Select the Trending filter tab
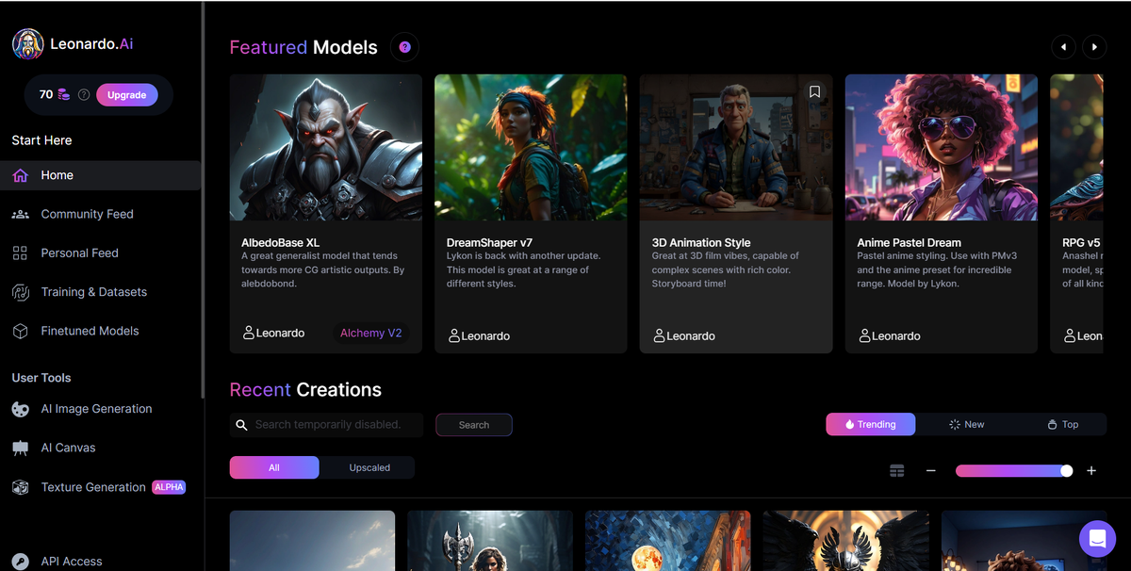Screen dimensions: 1131x571 click(x=871, y=424)
